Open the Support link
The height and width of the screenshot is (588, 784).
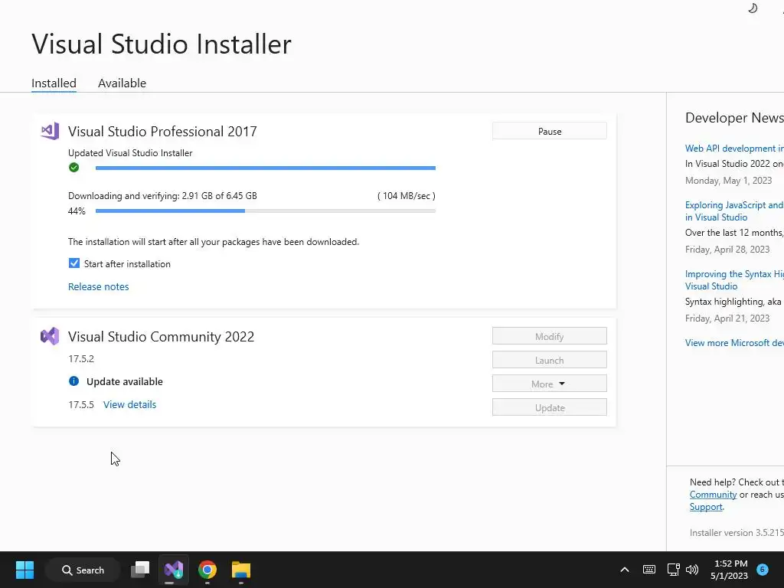(x=706, y=507)
